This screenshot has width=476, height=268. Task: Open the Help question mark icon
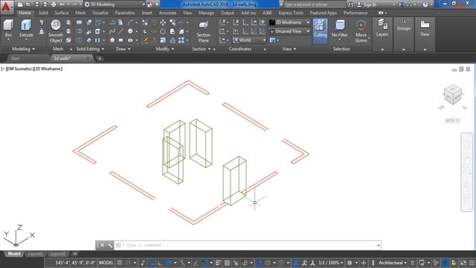[425, 4]
